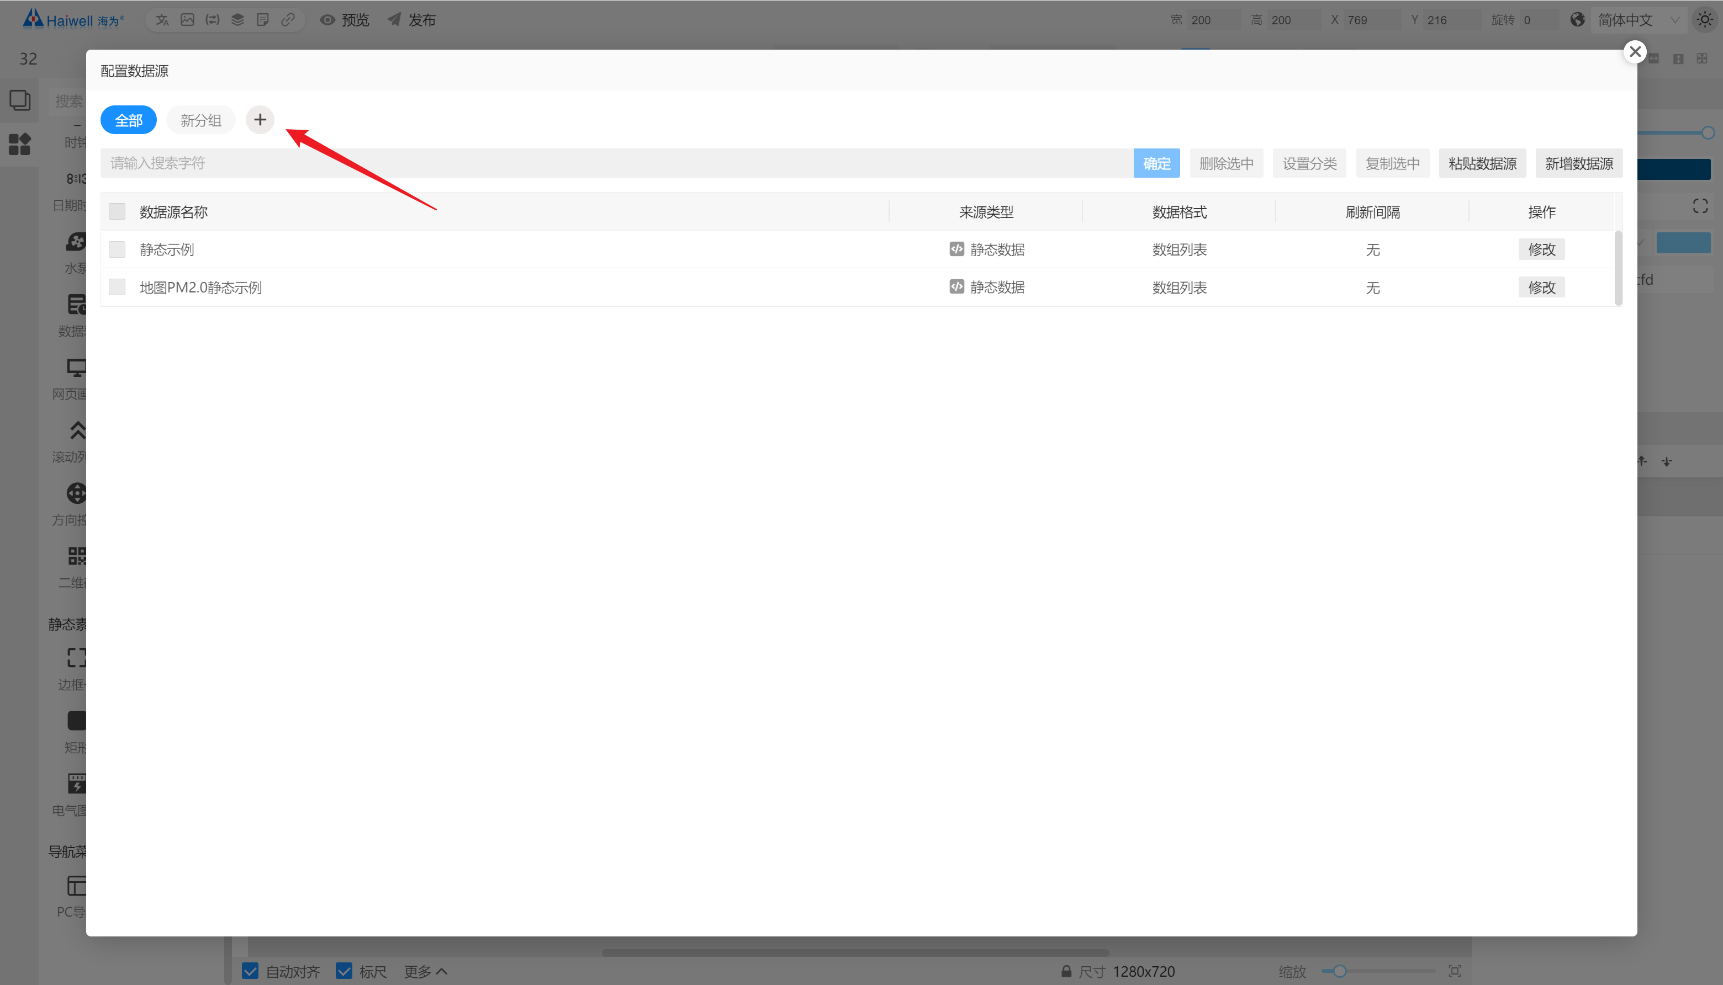1723x985 pixels.
Task: Open the components panel icon in left rail
Action: (20, 143)
